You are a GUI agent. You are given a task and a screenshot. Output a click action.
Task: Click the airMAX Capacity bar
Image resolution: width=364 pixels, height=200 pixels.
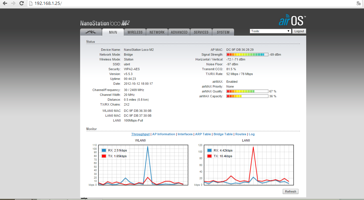point(247,96)
